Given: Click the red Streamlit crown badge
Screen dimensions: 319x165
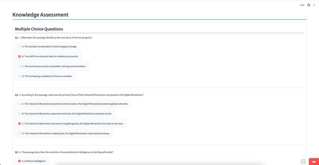Looking at the screenshot, I should [313, 162].
